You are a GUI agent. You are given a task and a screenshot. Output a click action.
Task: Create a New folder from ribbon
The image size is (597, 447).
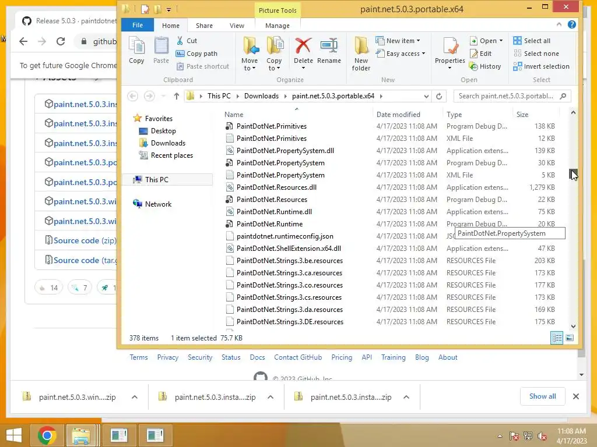(x=361, y=54)
